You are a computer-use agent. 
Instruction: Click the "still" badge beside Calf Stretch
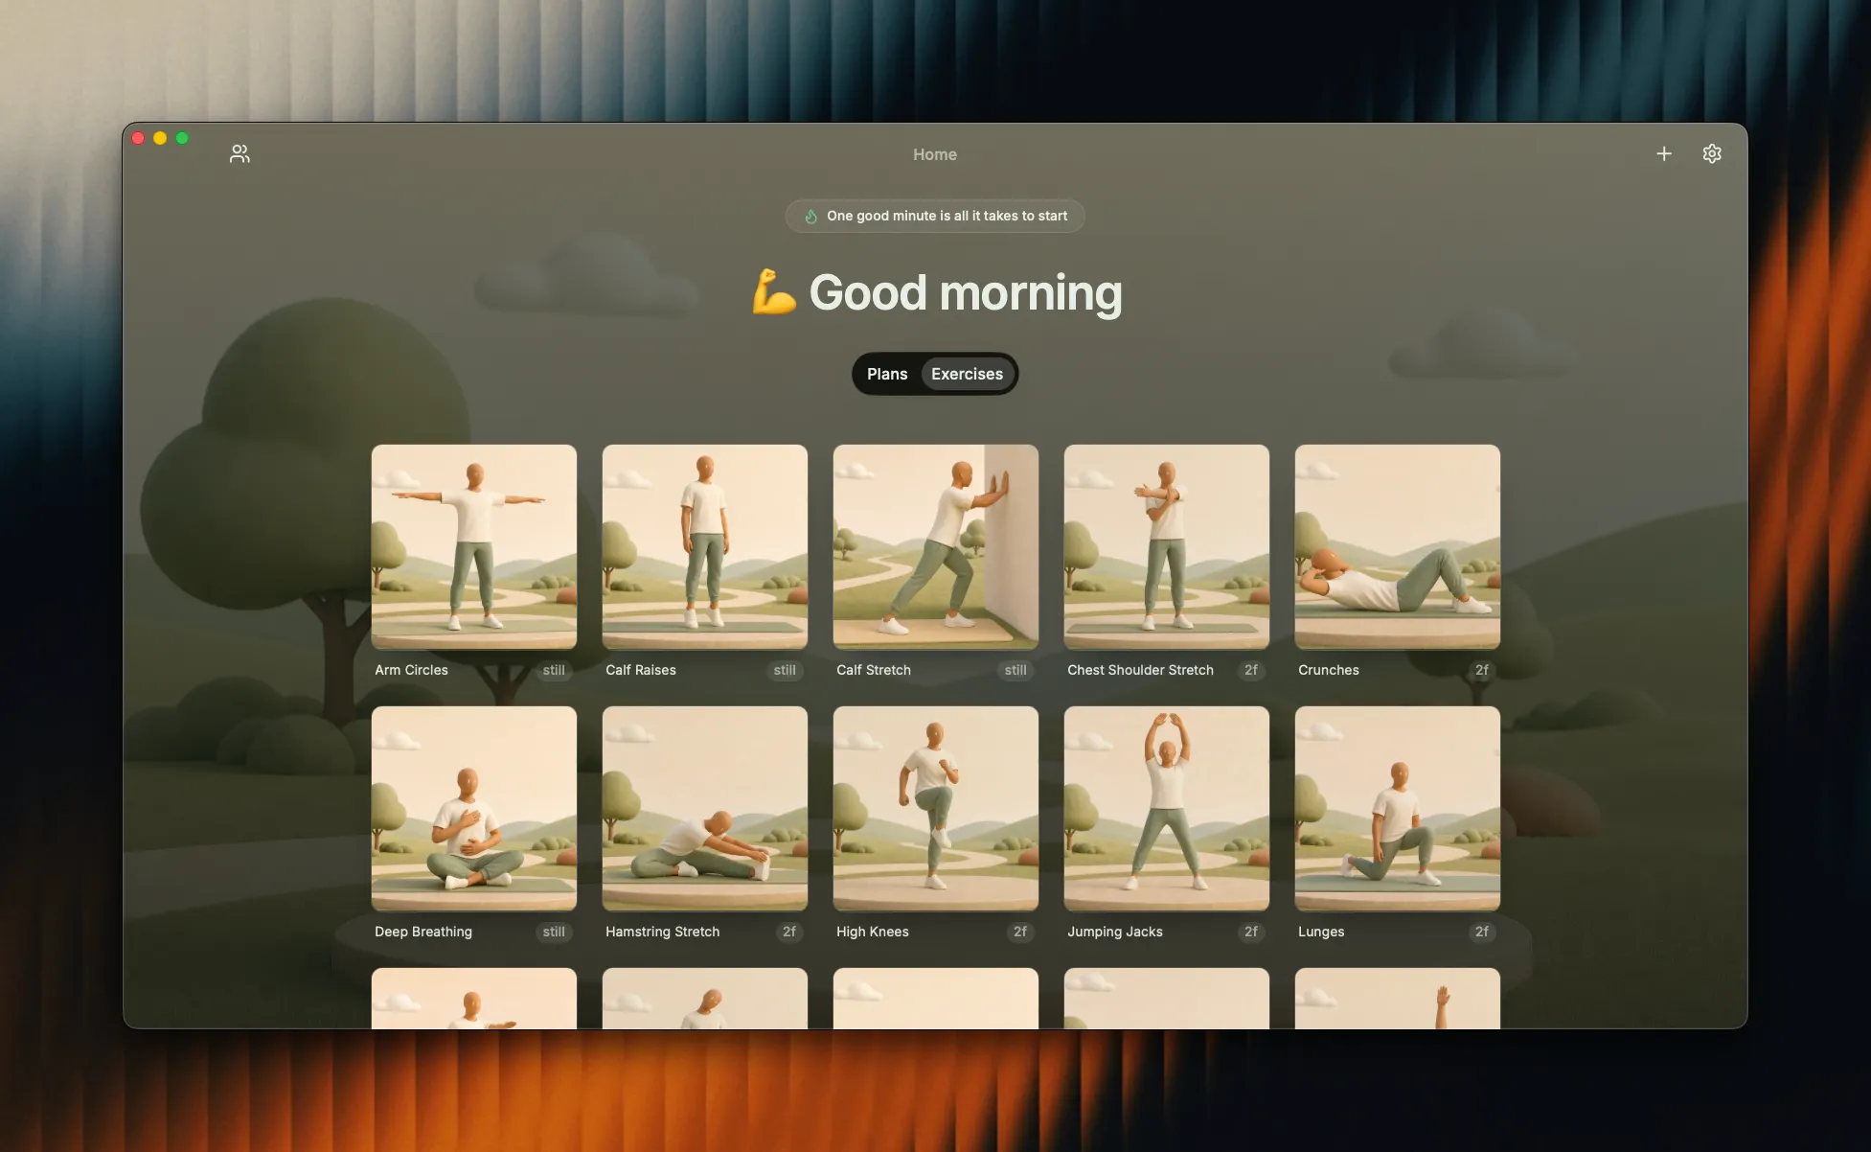(x=1015, y=670)
